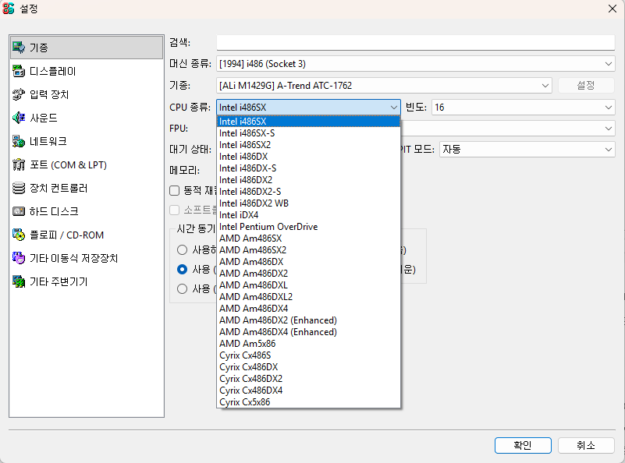Viewport: 625px width, 463px height.
Task: Choose Intel i486SX2 option
Action: 308,145
